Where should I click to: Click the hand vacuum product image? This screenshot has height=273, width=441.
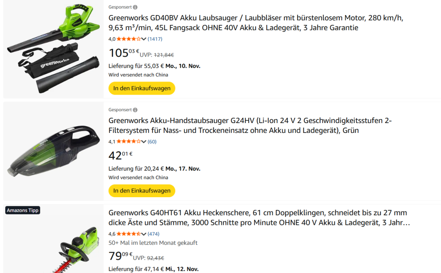(53, 152)
